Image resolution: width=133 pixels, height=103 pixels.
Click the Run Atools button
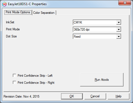point(102,80)
